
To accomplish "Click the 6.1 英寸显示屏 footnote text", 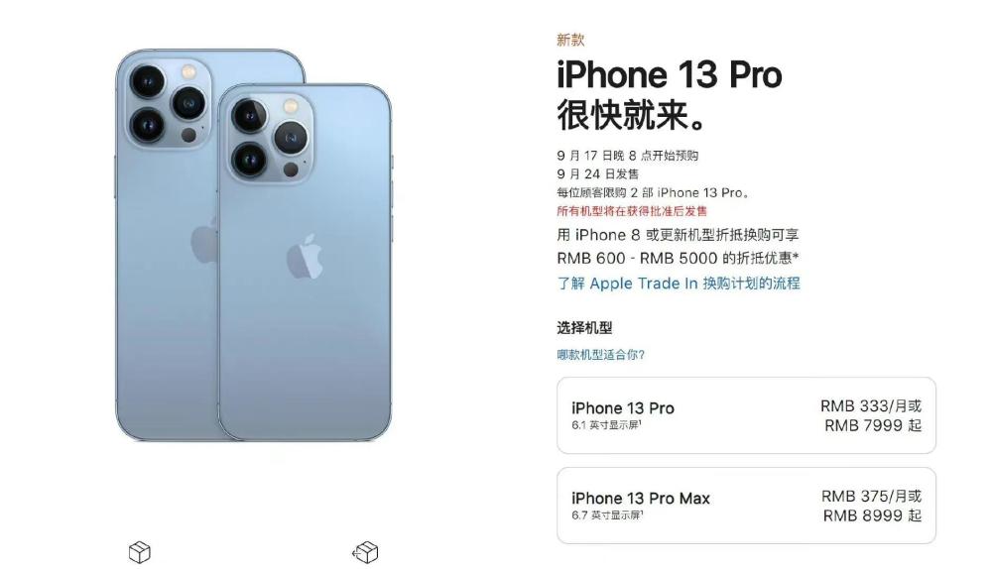I will click(607, 425).
